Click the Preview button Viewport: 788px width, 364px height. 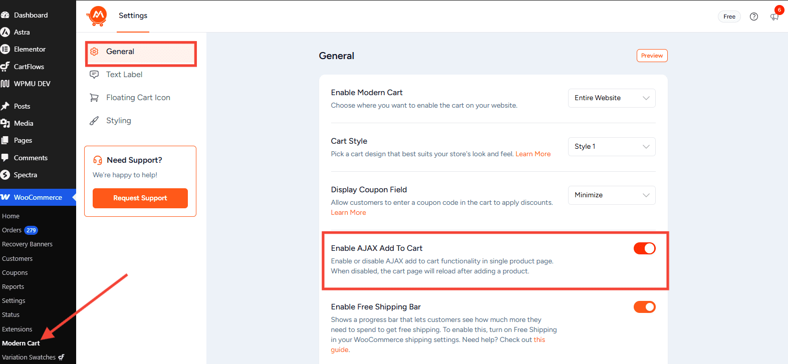(x=652, y=56)
